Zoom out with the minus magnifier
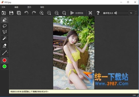The image size is (139, 97). tap(49, 13)
